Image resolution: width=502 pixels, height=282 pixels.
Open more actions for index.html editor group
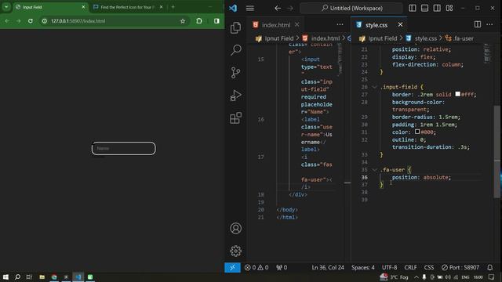[340, 24]
